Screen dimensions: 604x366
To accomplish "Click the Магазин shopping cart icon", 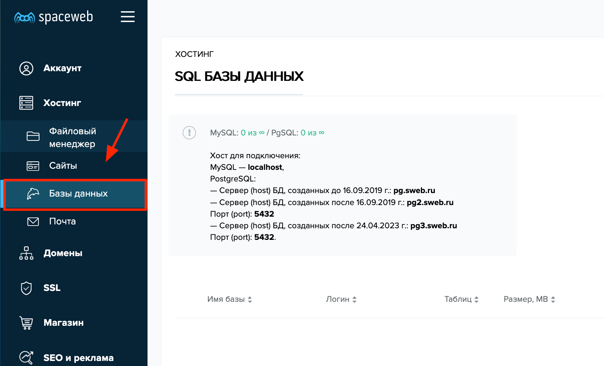I will click(x=26, y=323).
